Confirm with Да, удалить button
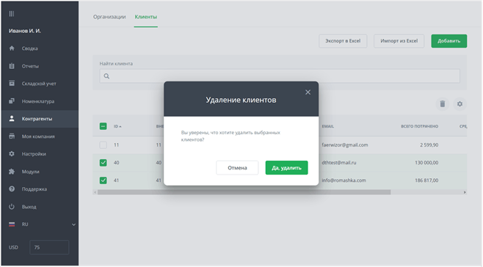This screenshot has height=267, width=483. [x=286, y=167]
